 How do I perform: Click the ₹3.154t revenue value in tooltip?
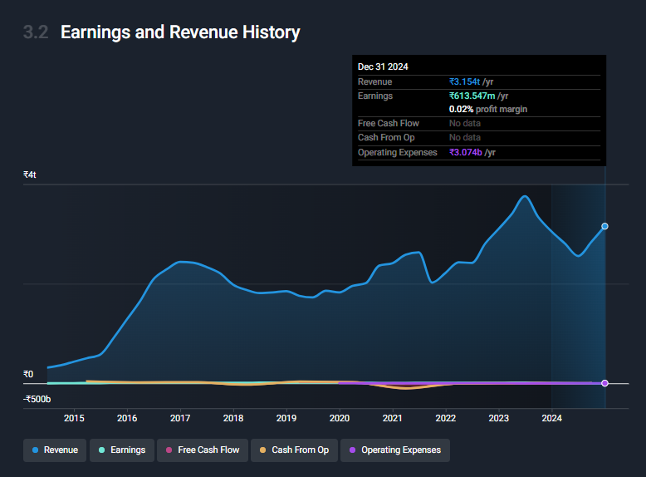pyautogui.click(x=465, y=81)
